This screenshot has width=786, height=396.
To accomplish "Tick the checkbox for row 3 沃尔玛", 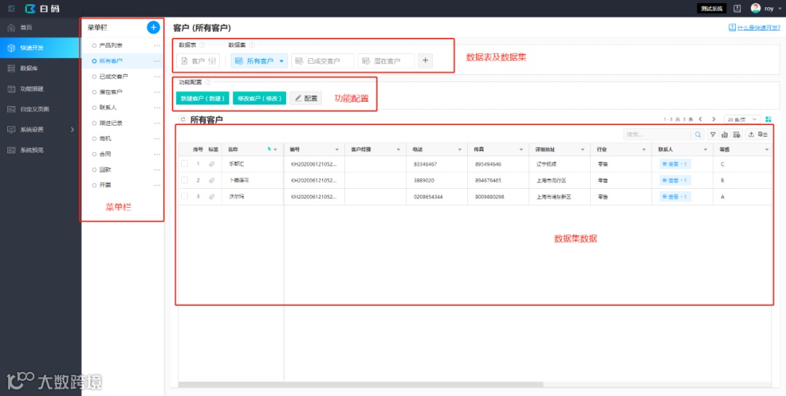I will [184, 196].
